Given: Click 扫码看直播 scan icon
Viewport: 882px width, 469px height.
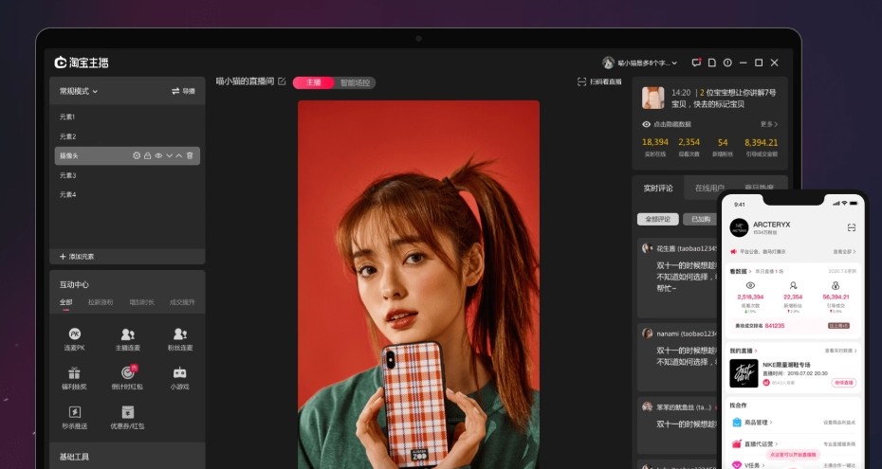Looking at the screenshot, I should pos(581,82).
